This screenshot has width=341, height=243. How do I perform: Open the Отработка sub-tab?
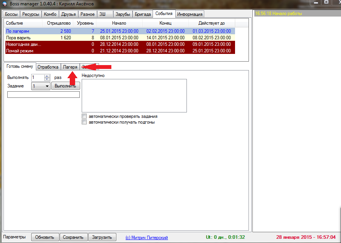click(x=48, y=67)
